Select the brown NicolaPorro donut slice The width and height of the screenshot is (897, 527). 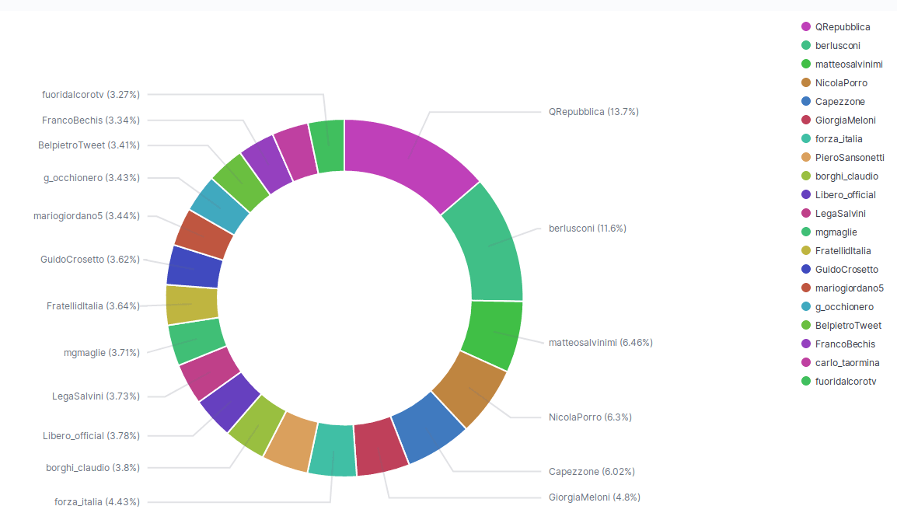pyautogui.click(x=468, y=389)
